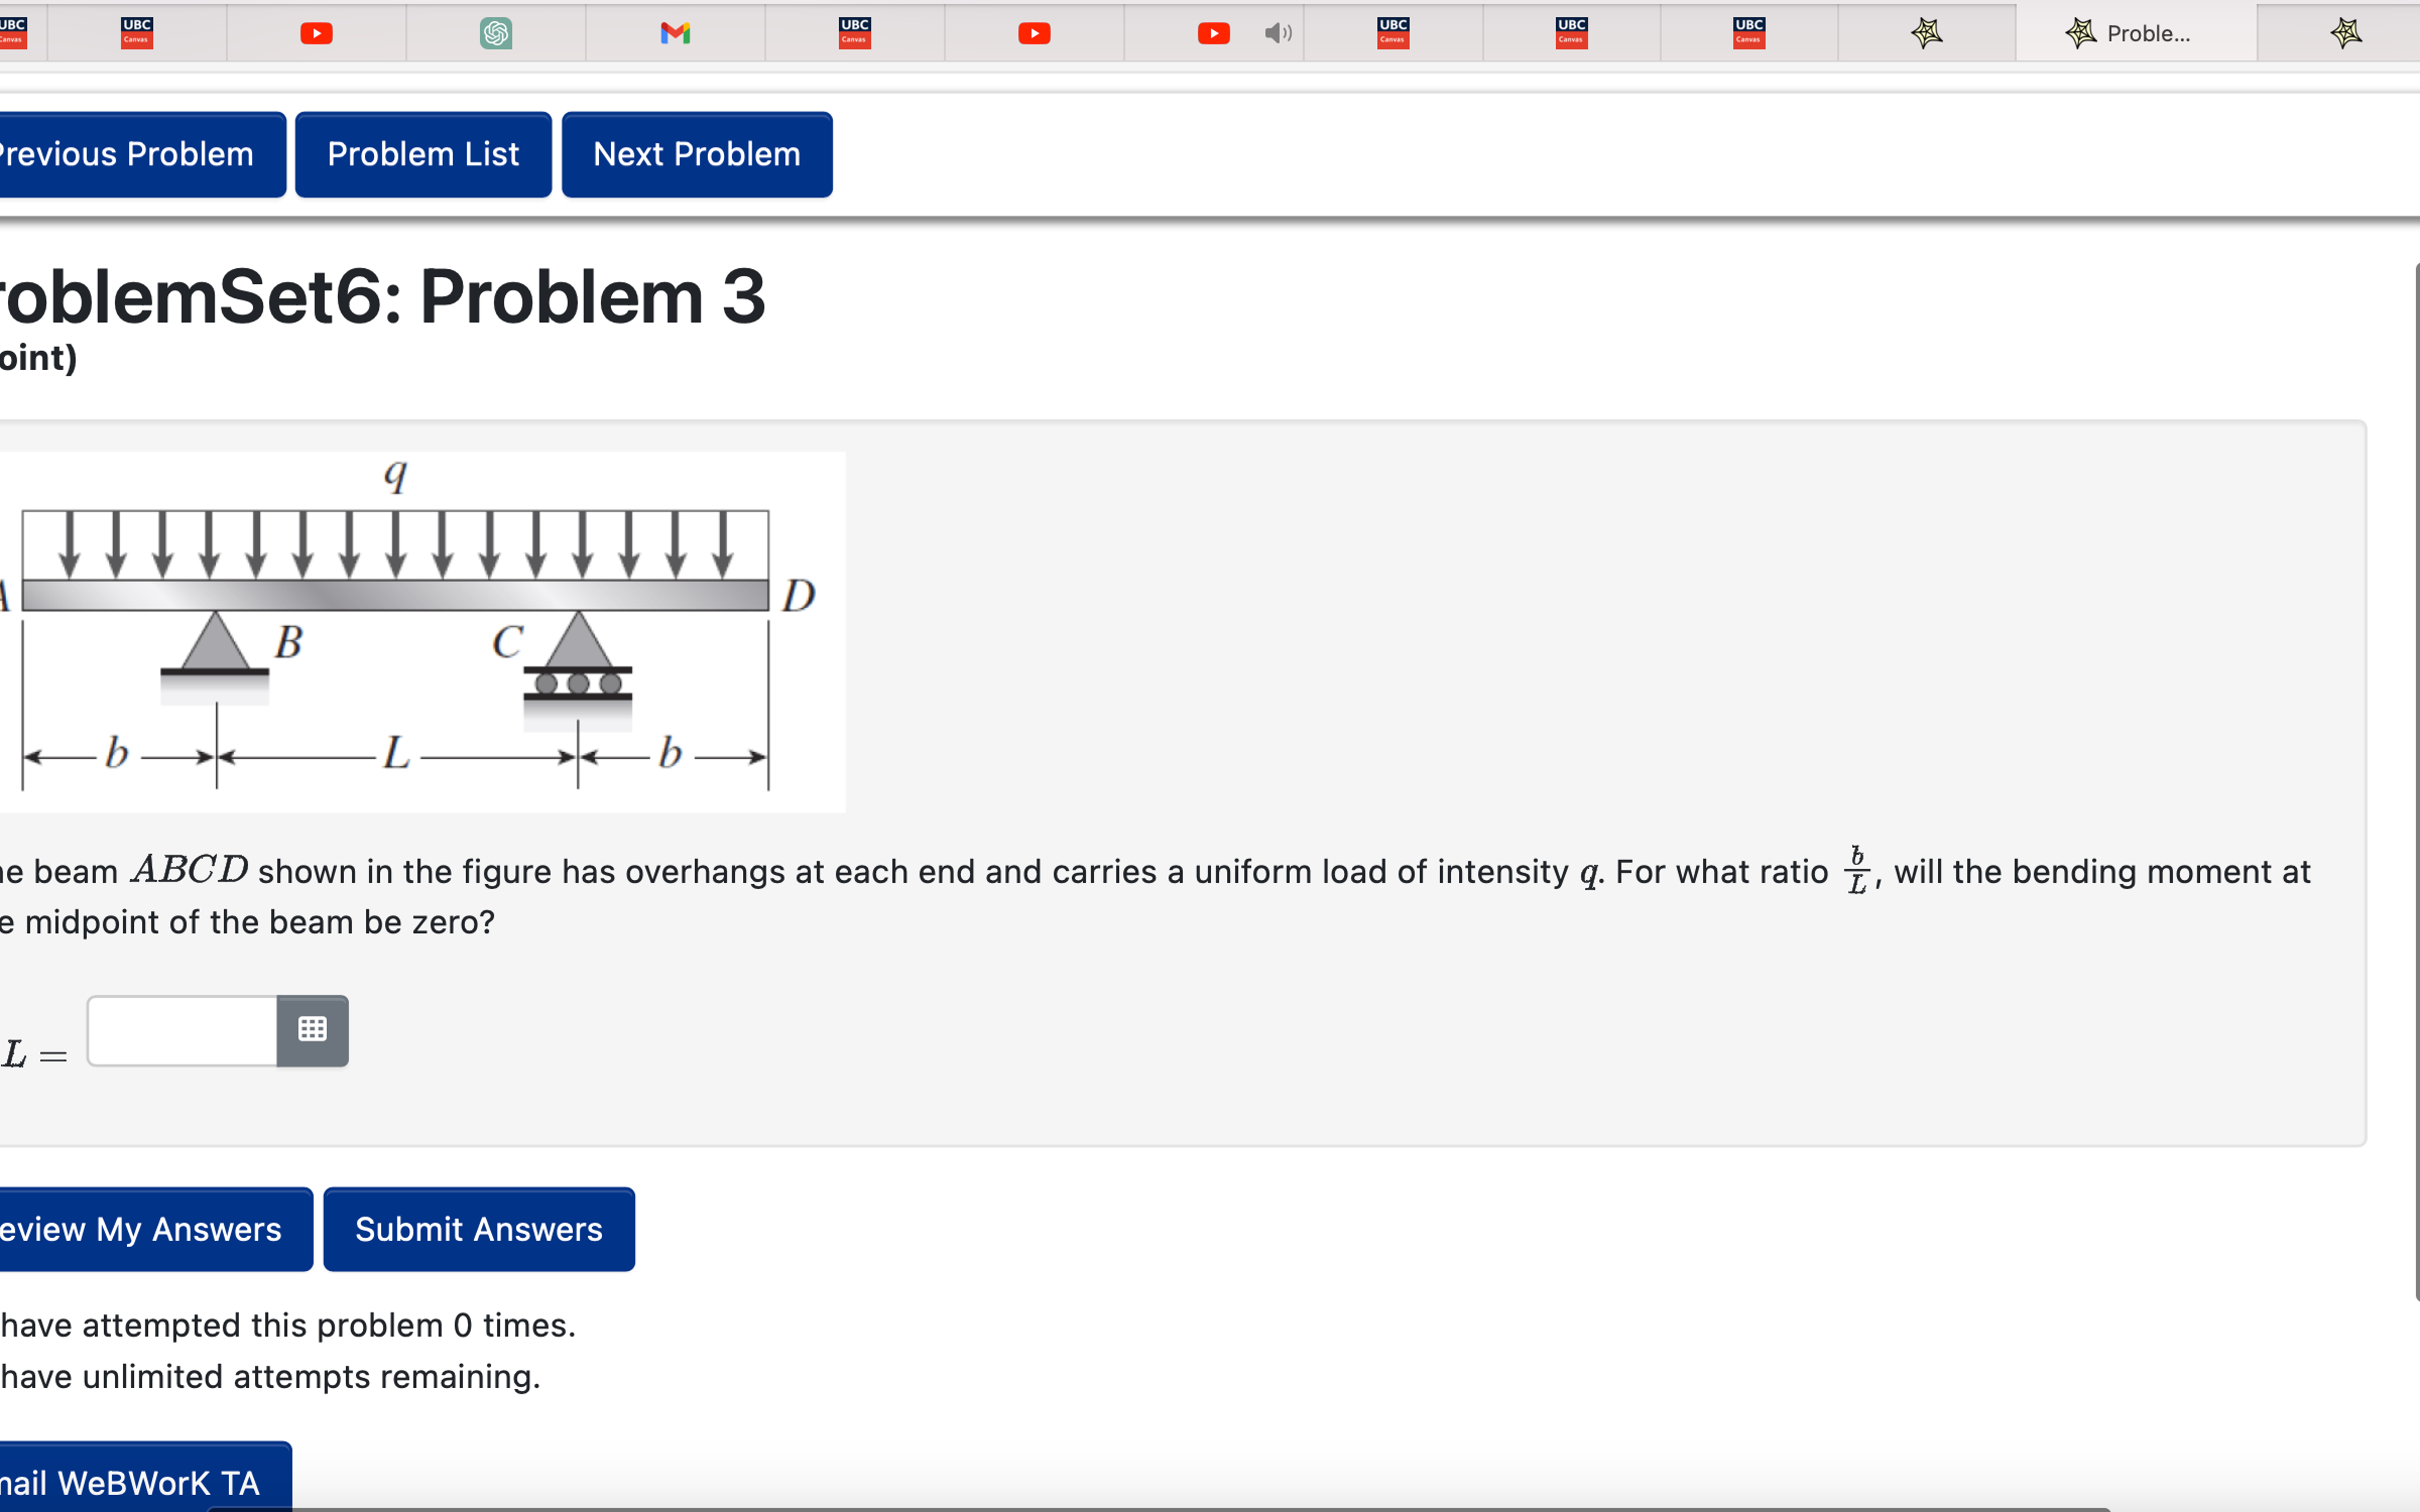
Task: Open the Problem List page
Action: click(x=423, y=153)
